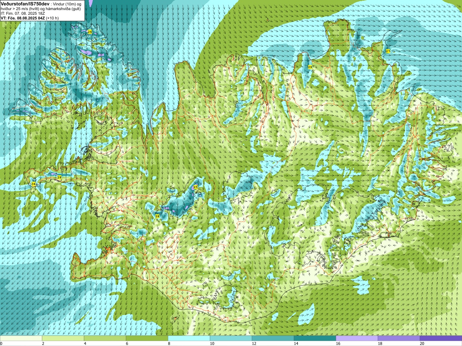Click the 'VT: Fös. 08.08.2025 04Z' valid time
The image size is (462, 346).
(x=23, y=18)
